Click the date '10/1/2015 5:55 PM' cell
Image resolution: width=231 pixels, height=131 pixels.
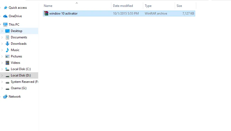click(126, 13)
